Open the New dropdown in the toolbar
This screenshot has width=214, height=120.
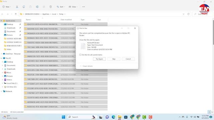[7, 7]
